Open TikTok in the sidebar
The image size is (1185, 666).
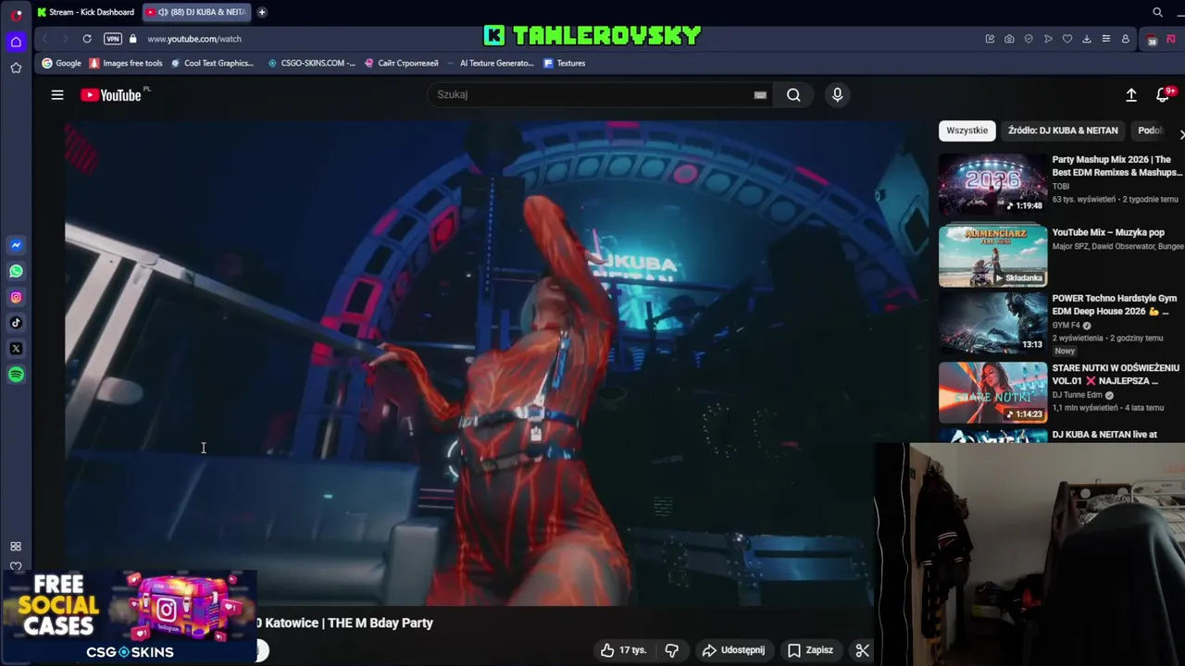(16, 323)
